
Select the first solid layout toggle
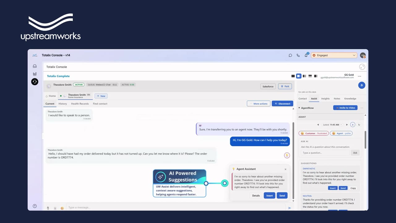(293, 76)
